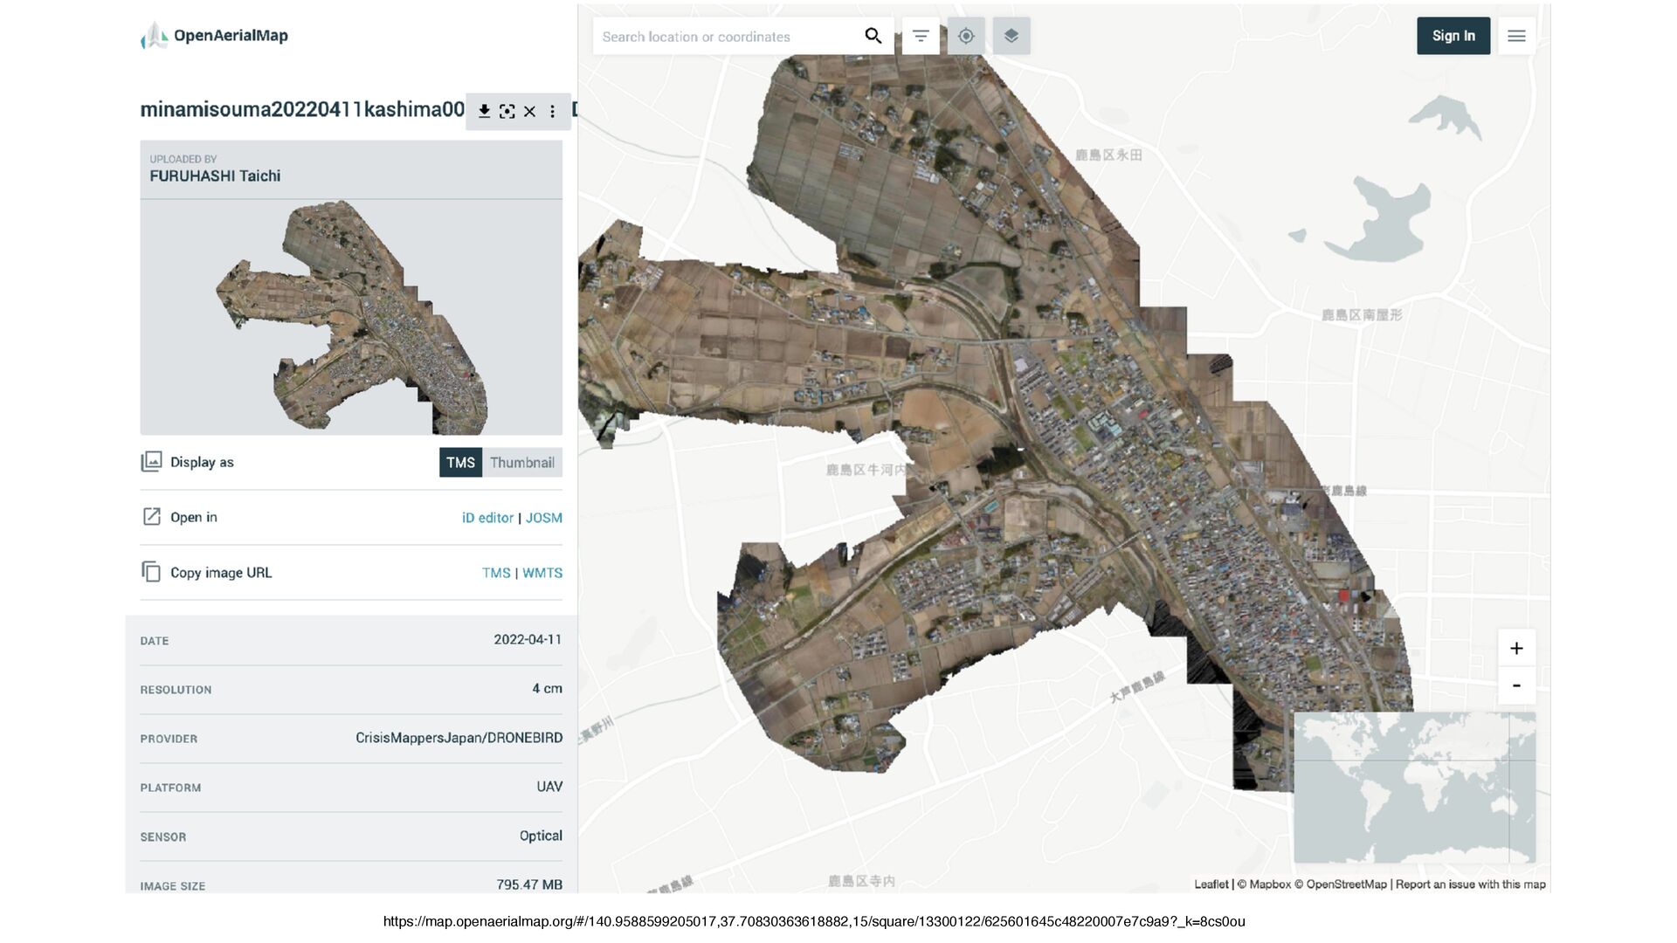
Task: Open the filter options icon
Action: [921, 36]
